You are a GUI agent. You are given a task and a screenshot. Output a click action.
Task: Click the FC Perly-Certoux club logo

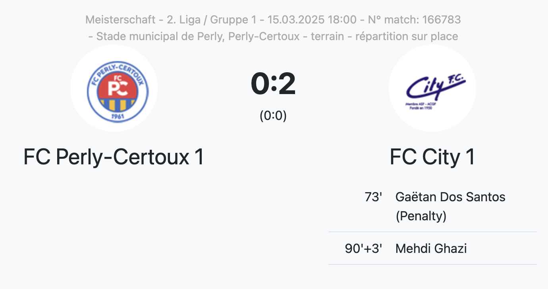114,88
